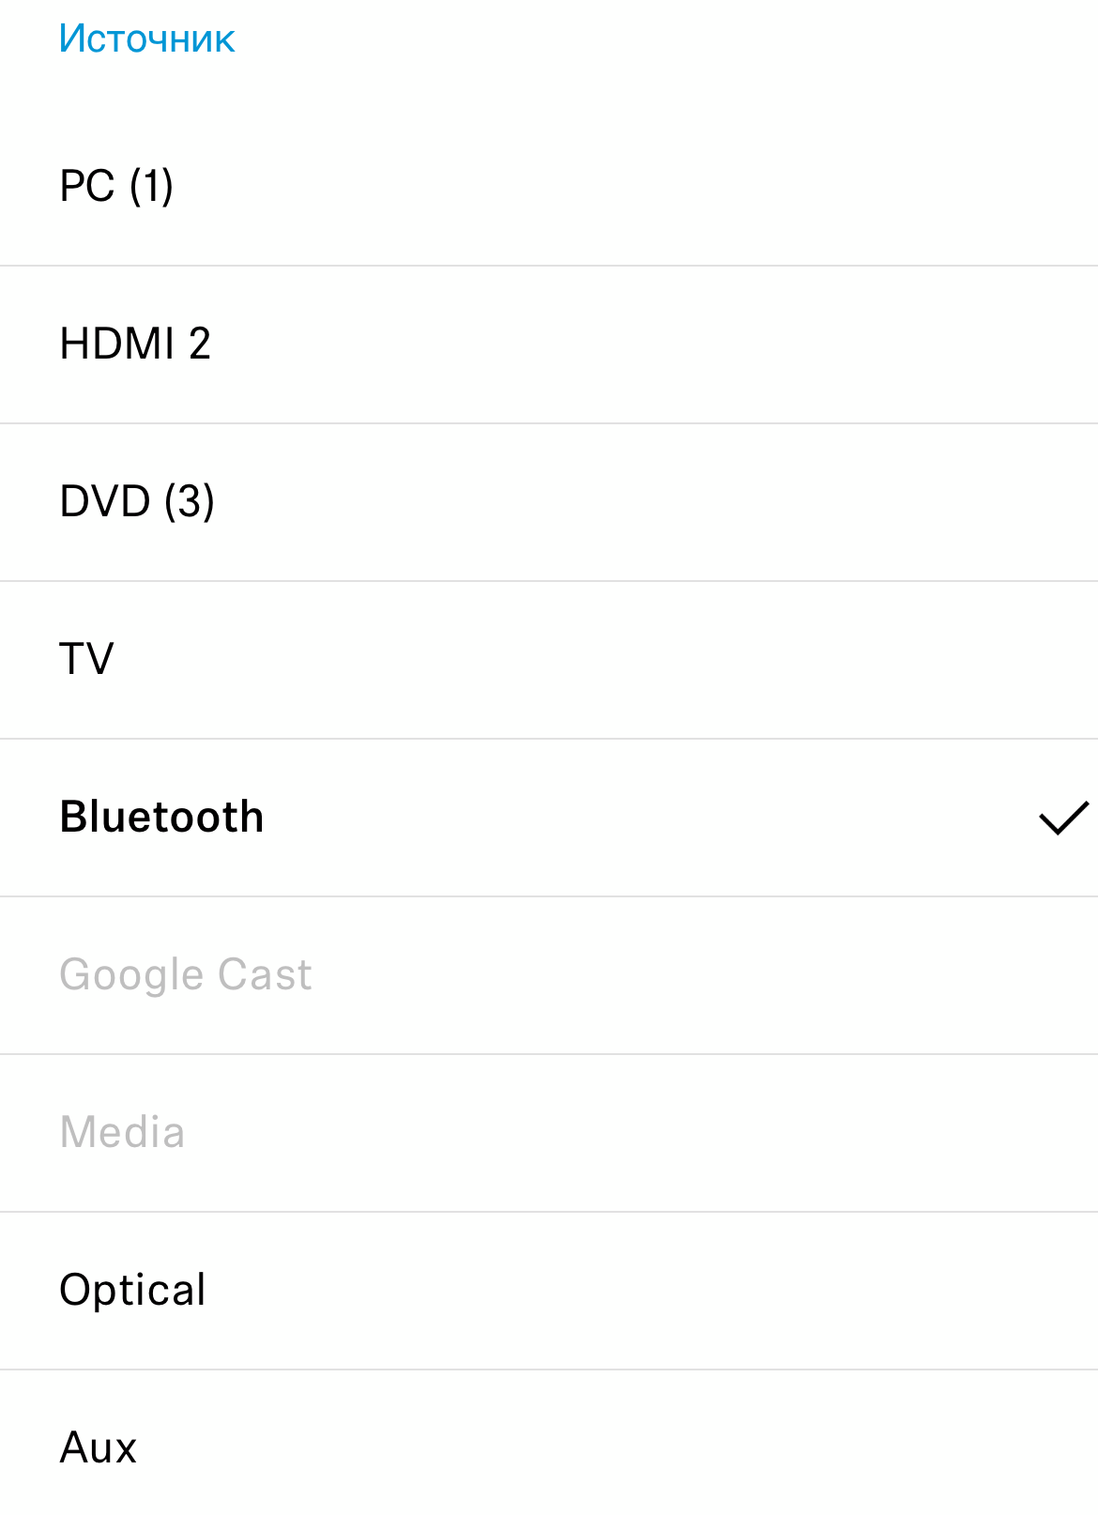Click the disabled Media source
This screenshot has width=1098, height=1515.
pyautogui.click(x=549, y=1132)
